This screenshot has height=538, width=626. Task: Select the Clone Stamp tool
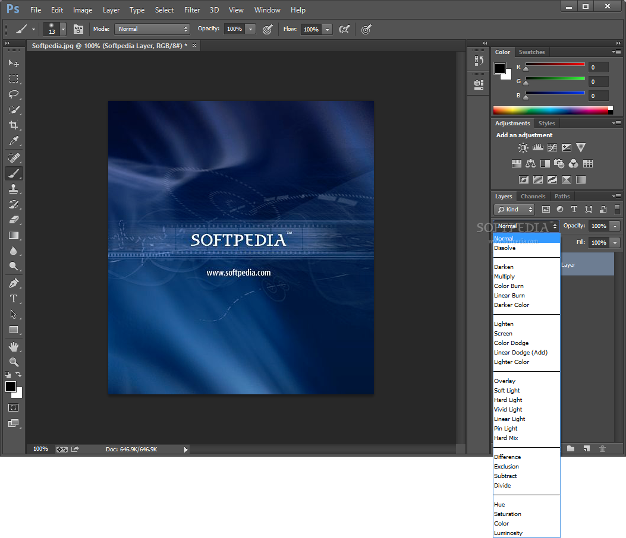click(x=14, y=189)
